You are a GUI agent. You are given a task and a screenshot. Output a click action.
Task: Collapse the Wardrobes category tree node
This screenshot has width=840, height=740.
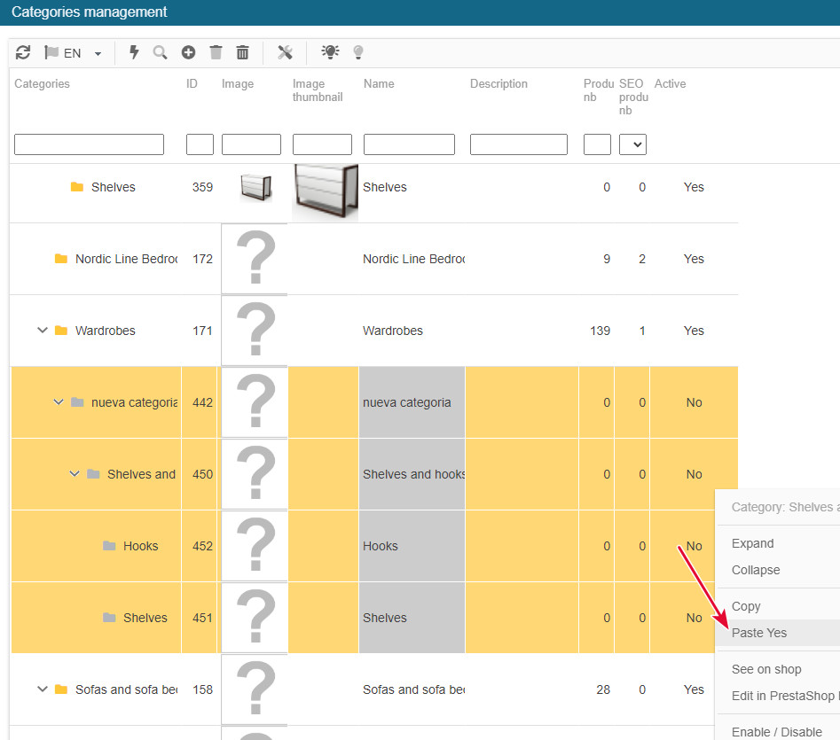coord(42,331)
